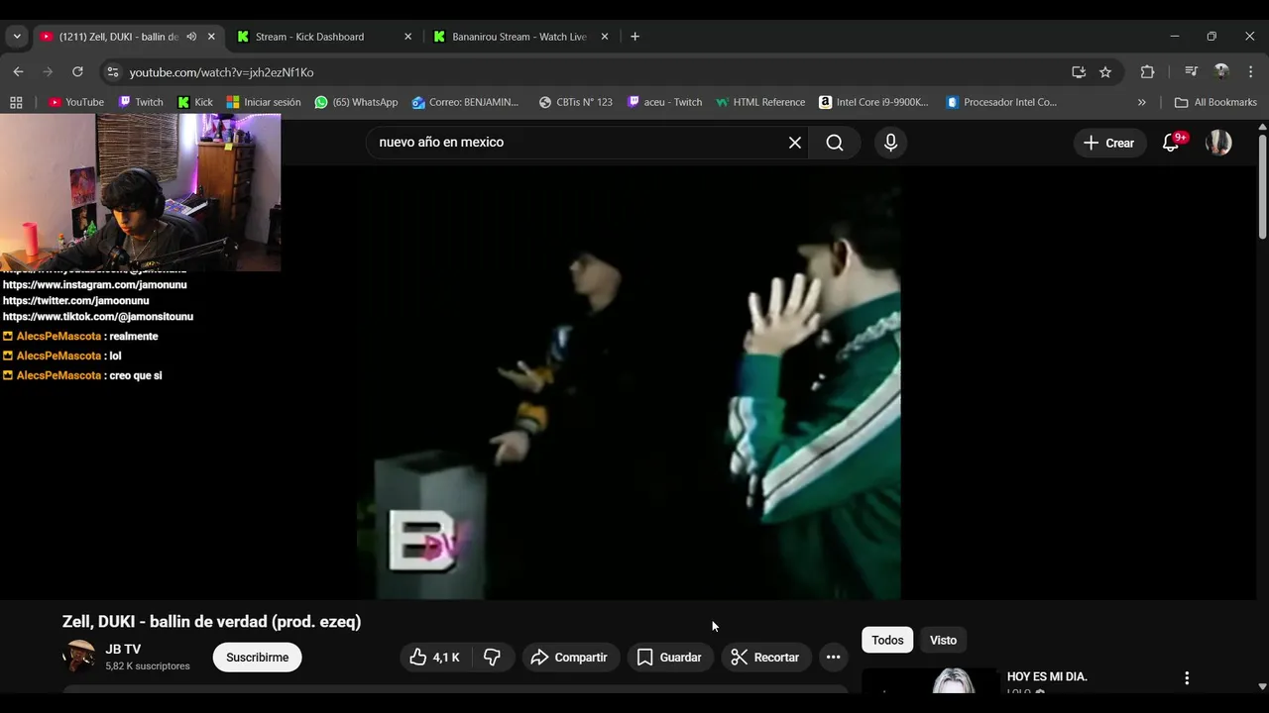Close the Kick Dashboard tab

(407, 37)
